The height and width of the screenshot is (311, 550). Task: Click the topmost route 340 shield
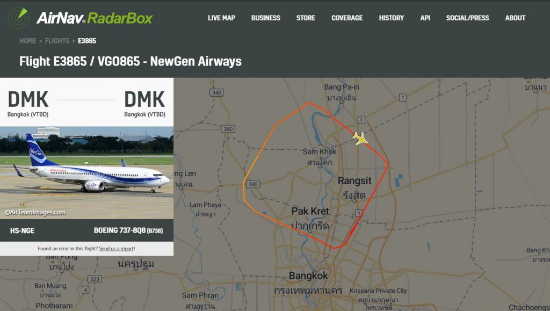pyautogui.click(x=216, y=92)
